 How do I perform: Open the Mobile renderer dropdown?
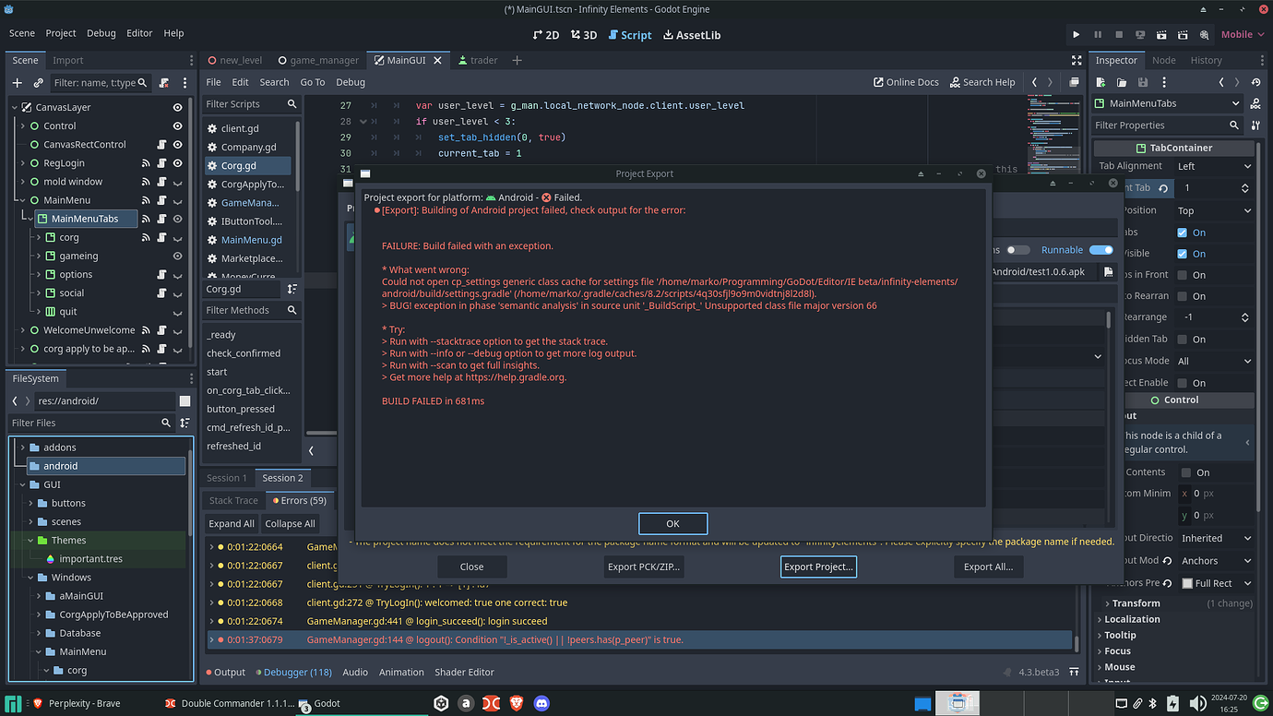pos(1242,34)
